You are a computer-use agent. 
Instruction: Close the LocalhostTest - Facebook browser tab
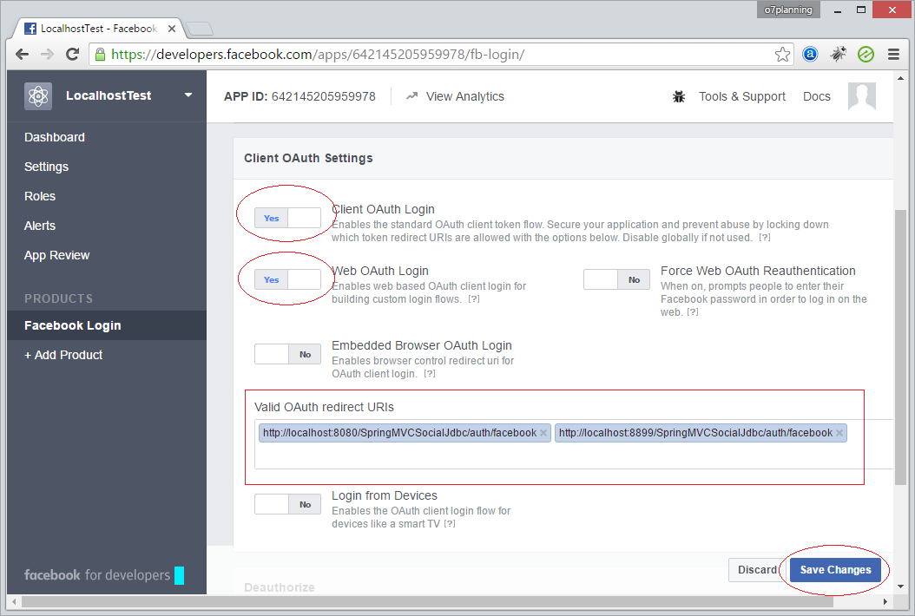pos(172,28)
